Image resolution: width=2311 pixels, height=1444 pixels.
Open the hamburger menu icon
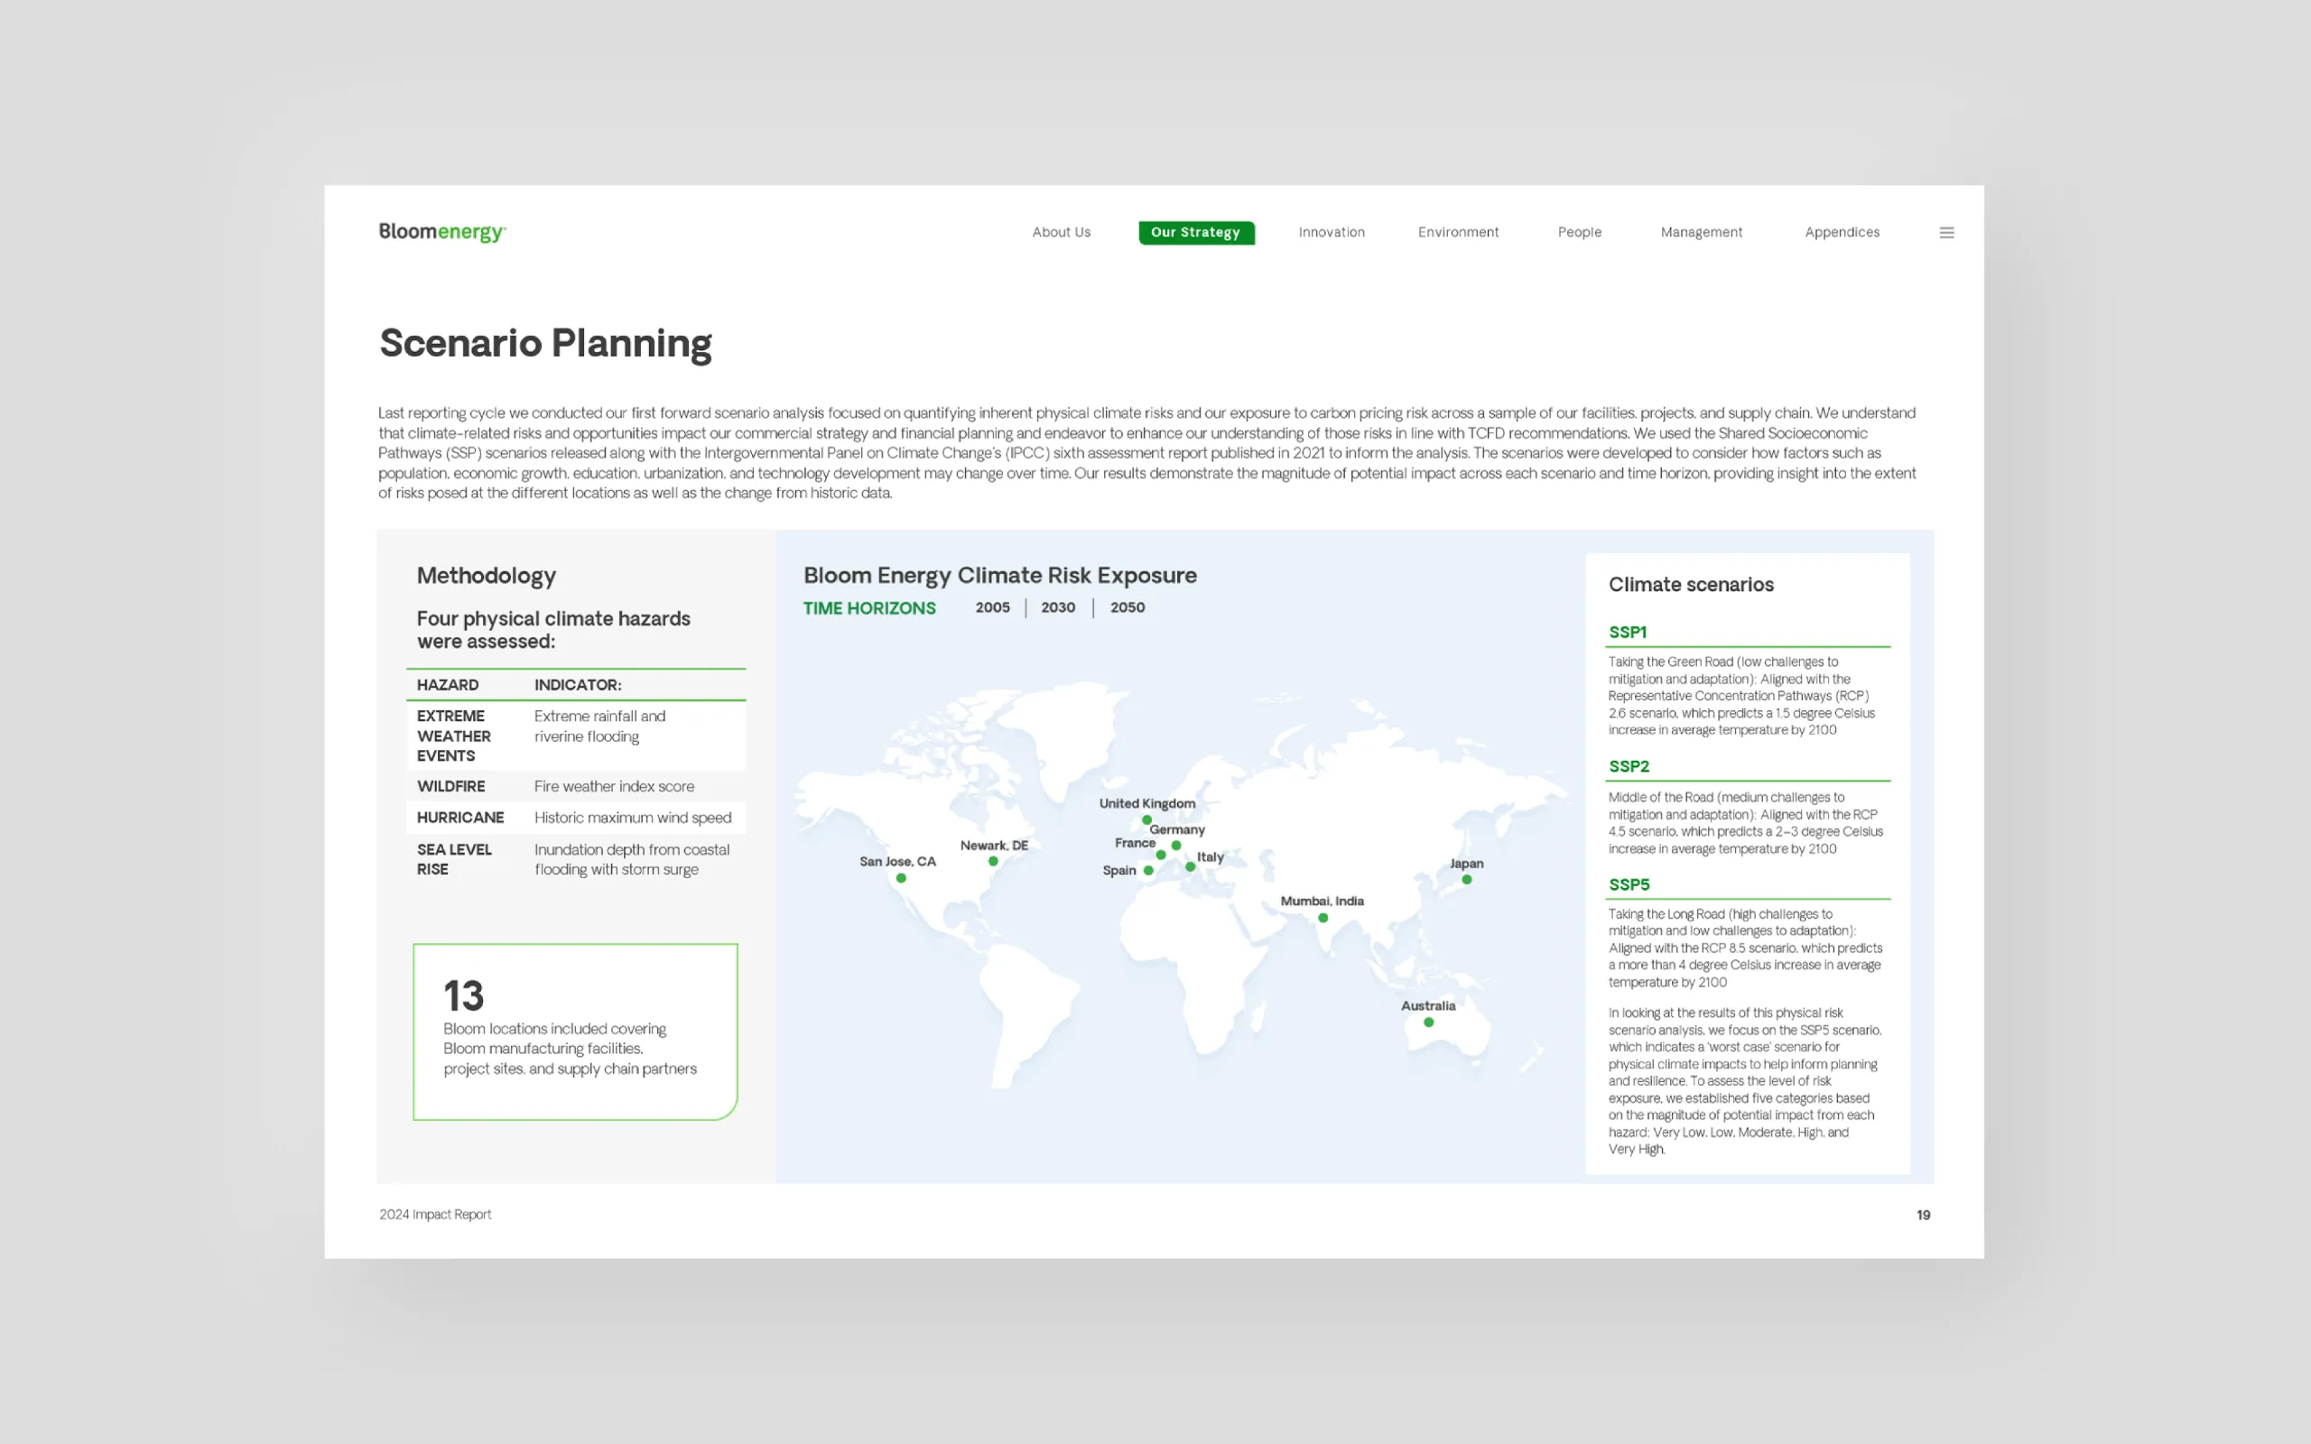pyautogui.click(x=1946, y=232)
